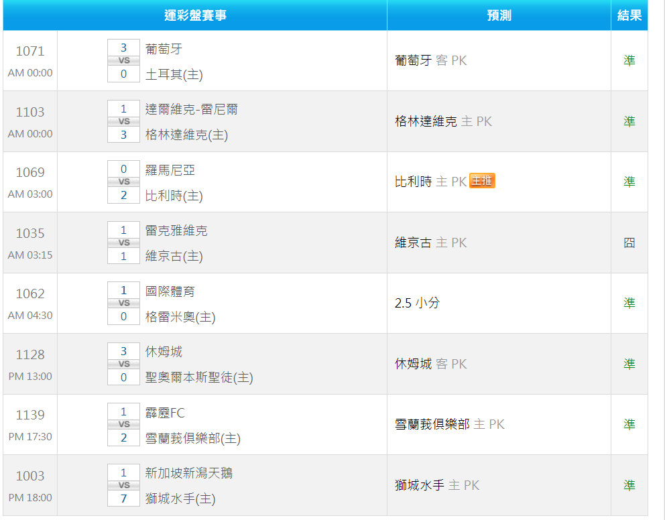Click the 主推 orange badge

pos(482,181)
